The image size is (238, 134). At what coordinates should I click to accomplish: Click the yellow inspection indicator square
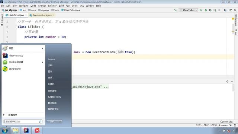pos(233,19)
